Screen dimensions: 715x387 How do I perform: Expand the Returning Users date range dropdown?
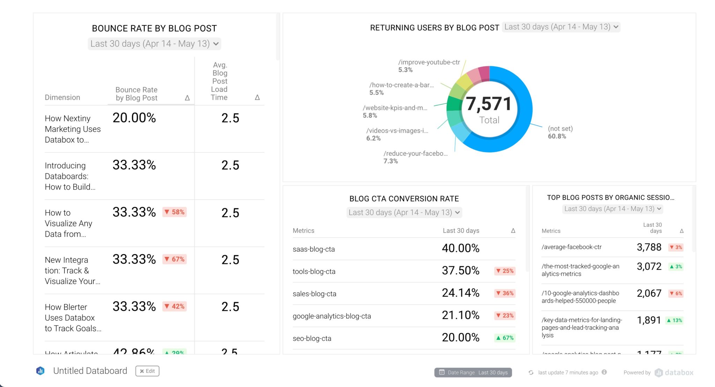point(561,27)
